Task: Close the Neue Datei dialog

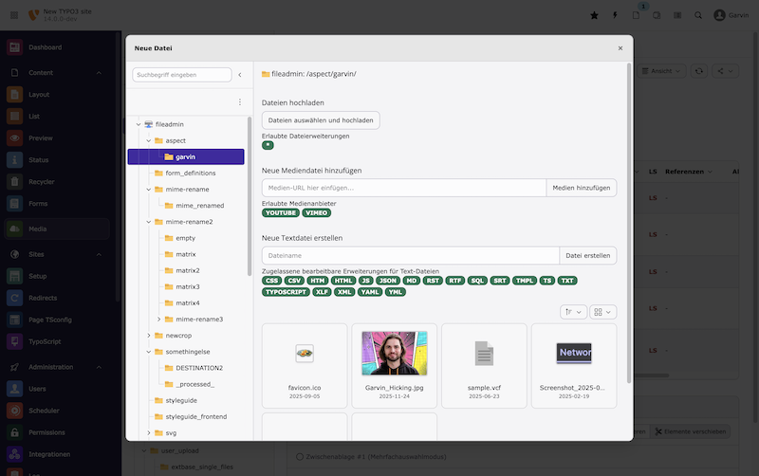Action: (x=620, y=47)
